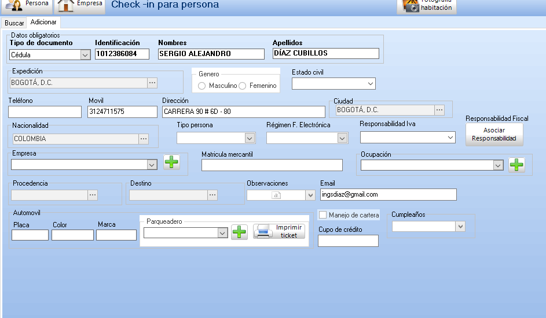Enable Manejo de cartera checkbox
This screenshot has height=318, width=546.
tap(323, 215)
